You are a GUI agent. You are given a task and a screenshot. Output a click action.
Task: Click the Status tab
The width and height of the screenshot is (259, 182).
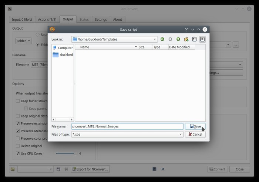[84, 19]
